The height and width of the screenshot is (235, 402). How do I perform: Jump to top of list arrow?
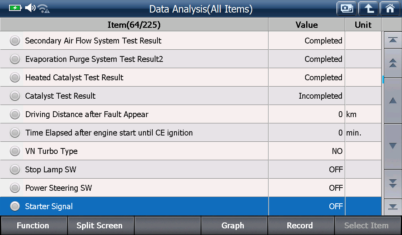(393, 40)
